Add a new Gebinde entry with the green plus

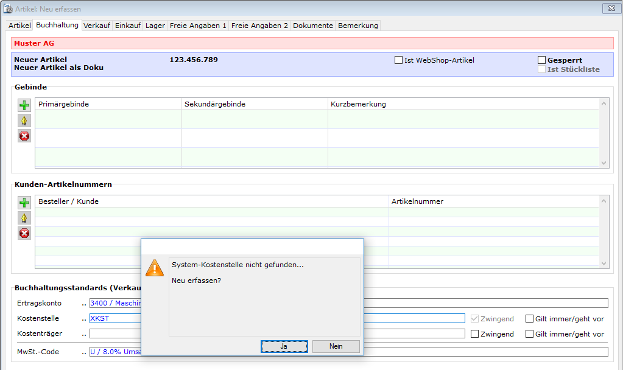(24, 105)
